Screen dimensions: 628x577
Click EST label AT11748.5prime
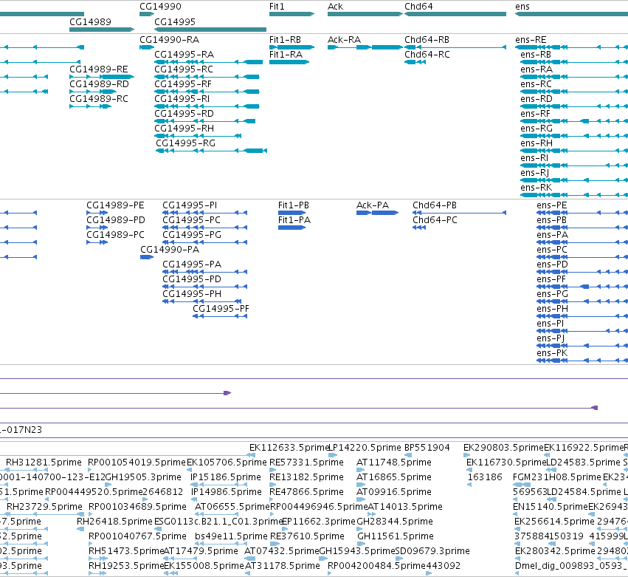pos(394,462)
